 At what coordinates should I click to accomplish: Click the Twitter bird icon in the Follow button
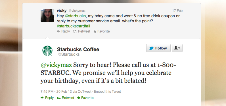pos(151,48)
